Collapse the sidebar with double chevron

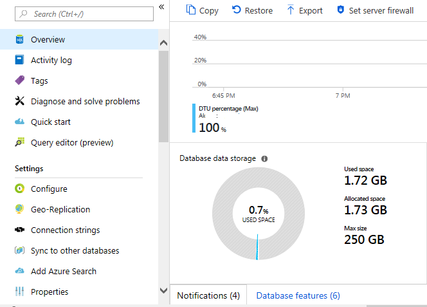[161, 7]
